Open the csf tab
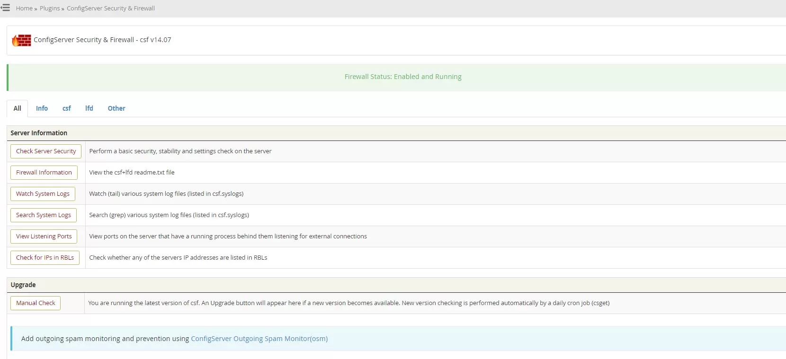 (67, 108)
